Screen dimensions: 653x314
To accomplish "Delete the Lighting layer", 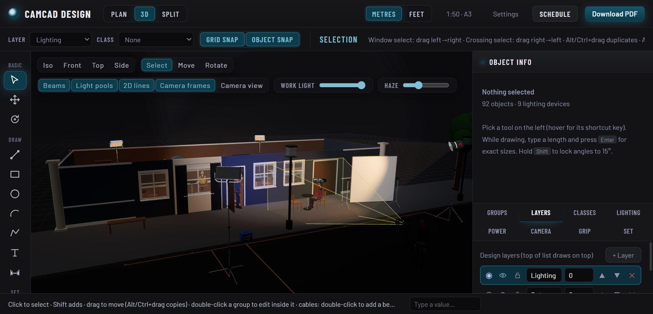I will [632, 276].
